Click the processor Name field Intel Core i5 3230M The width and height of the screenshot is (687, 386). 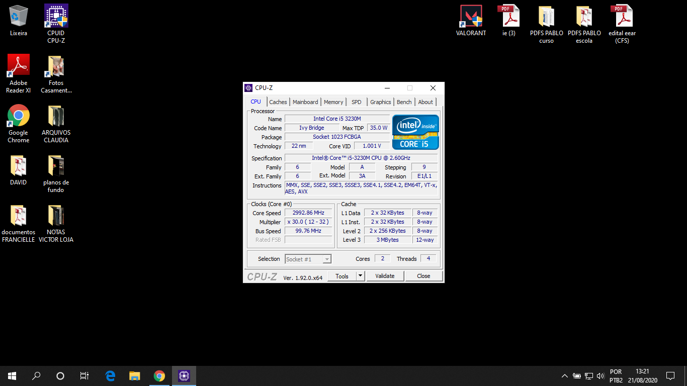pos(337,119)
